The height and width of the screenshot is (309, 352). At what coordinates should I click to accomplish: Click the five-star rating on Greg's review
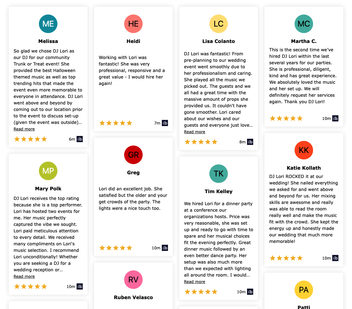click(116, 248)
